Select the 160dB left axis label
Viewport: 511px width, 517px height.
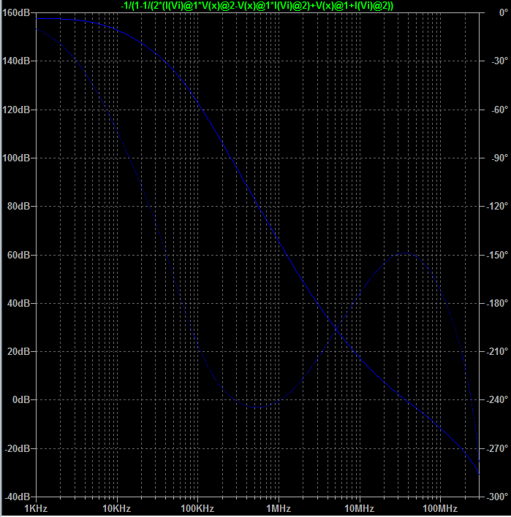[16, 12]
